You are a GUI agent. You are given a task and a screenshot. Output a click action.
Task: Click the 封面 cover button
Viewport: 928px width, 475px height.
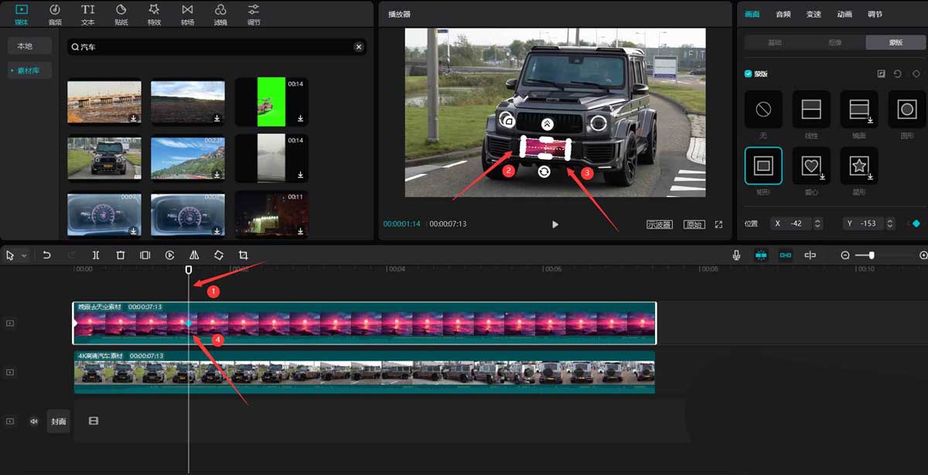coord(59,421)
